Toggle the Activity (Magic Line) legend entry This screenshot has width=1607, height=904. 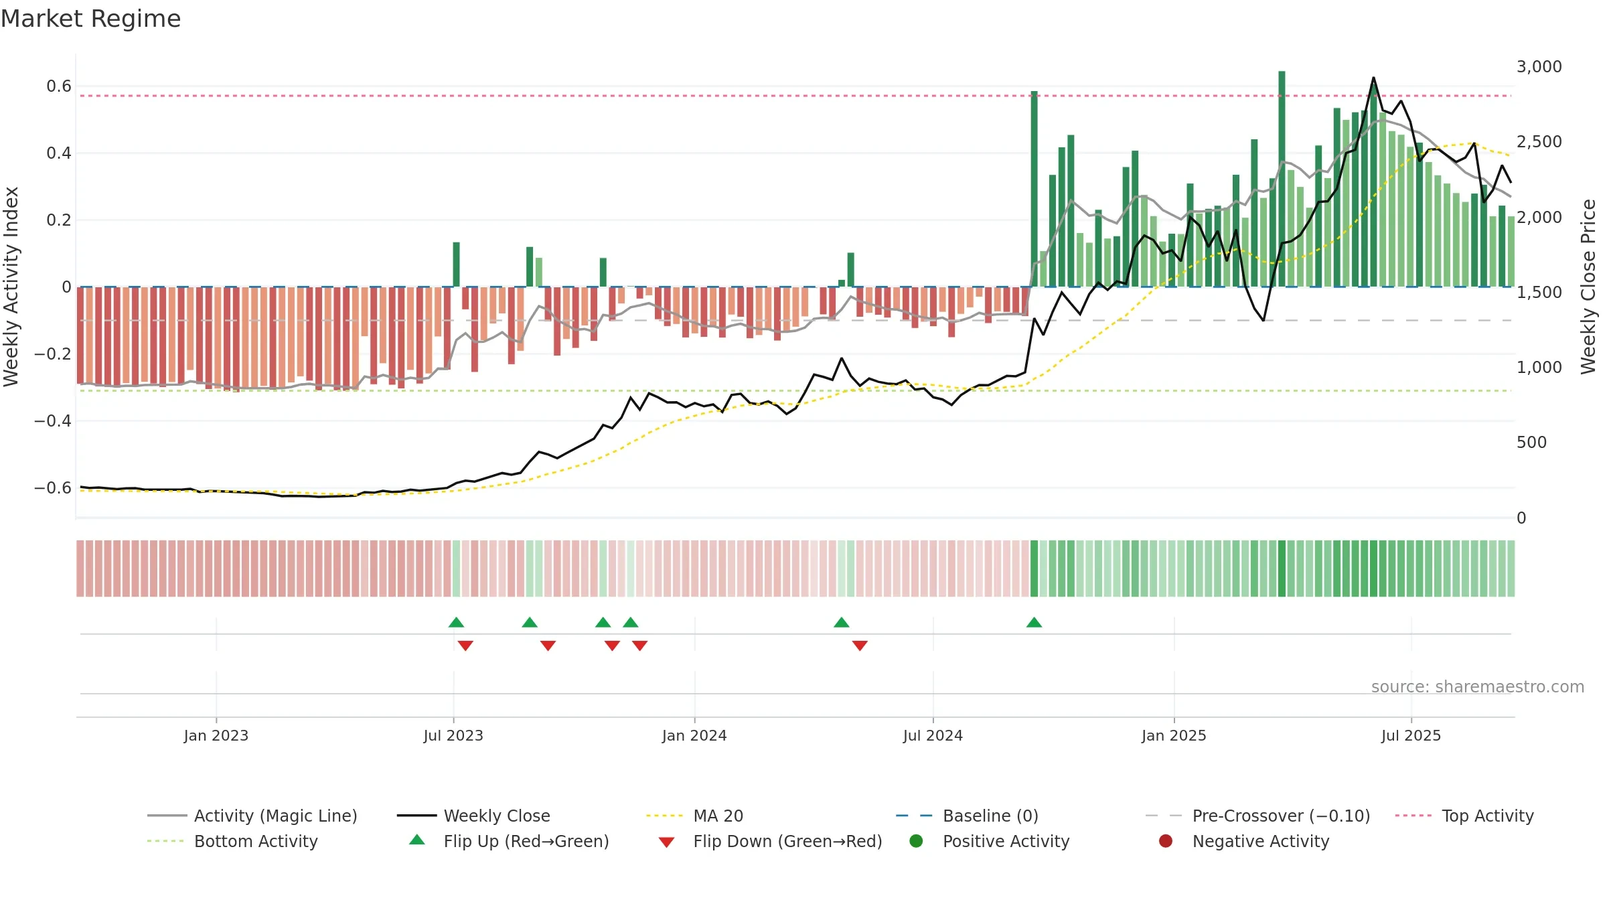coord(252,816)
